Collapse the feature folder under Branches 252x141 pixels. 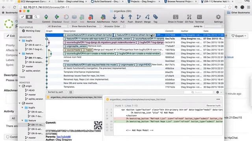[x=20, y=53]
